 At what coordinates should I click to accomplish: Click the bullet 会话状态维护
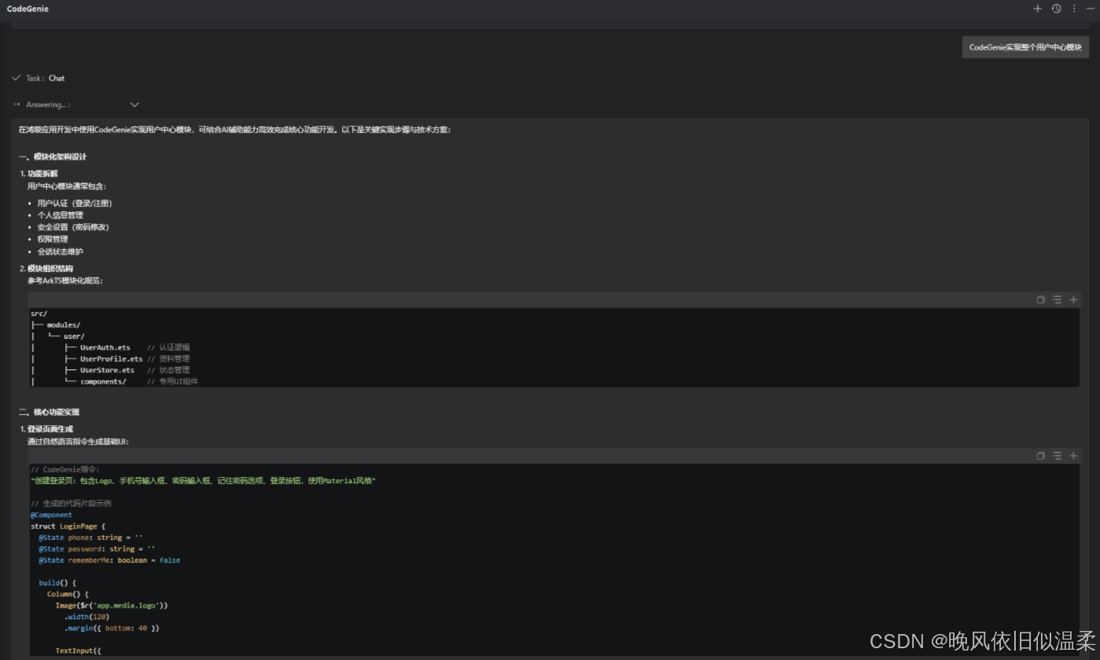click(x=60, y=251)
